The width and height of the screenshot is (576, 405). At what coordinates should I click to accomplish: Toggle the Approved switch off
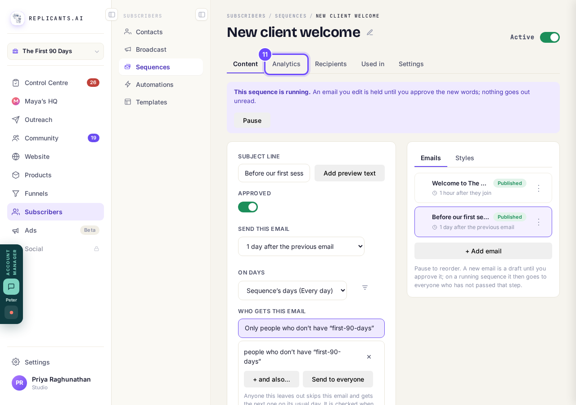(x=248, y=207)
